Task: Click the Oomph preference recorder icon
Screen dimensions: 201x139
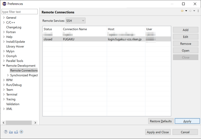Action: 21,132
